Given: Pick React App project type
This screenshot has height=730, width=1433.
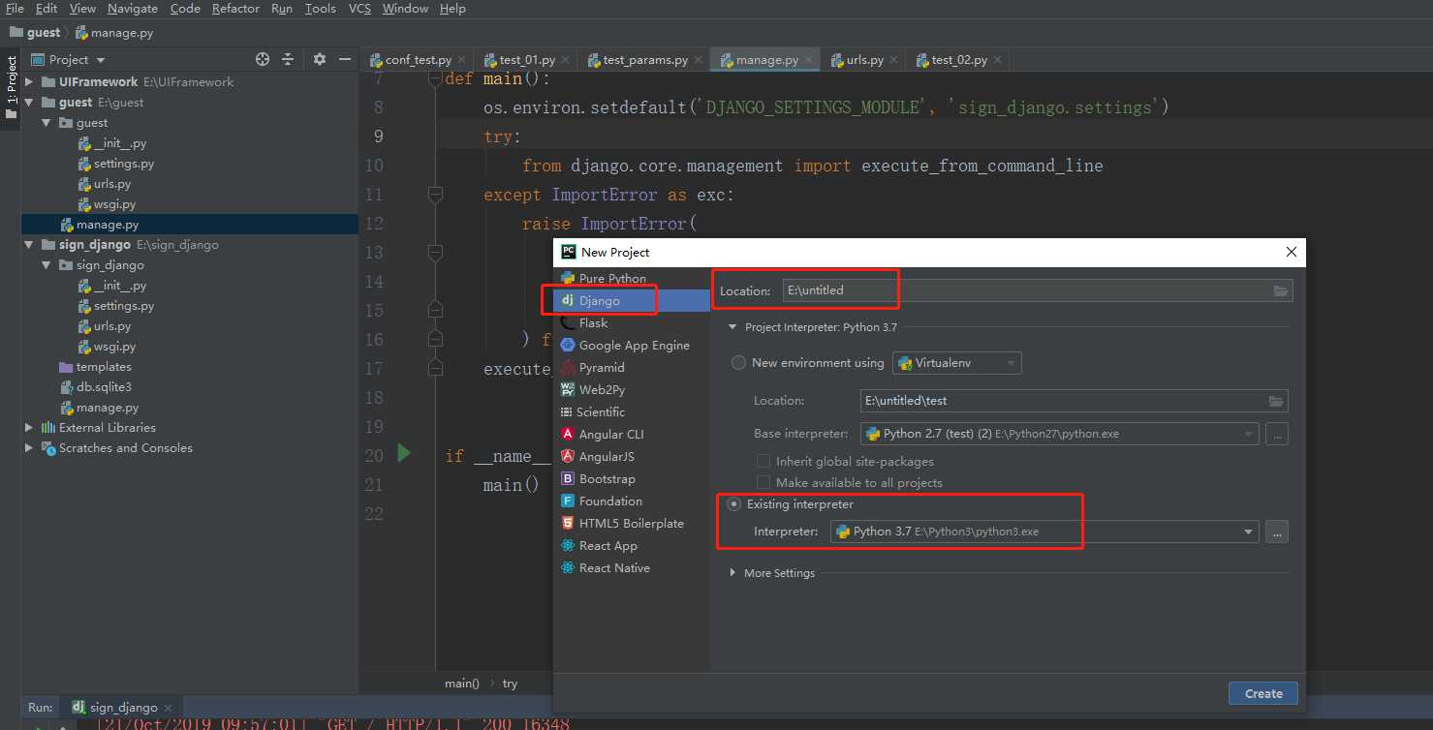Looking at the screenshot, I should coord(607,546).
